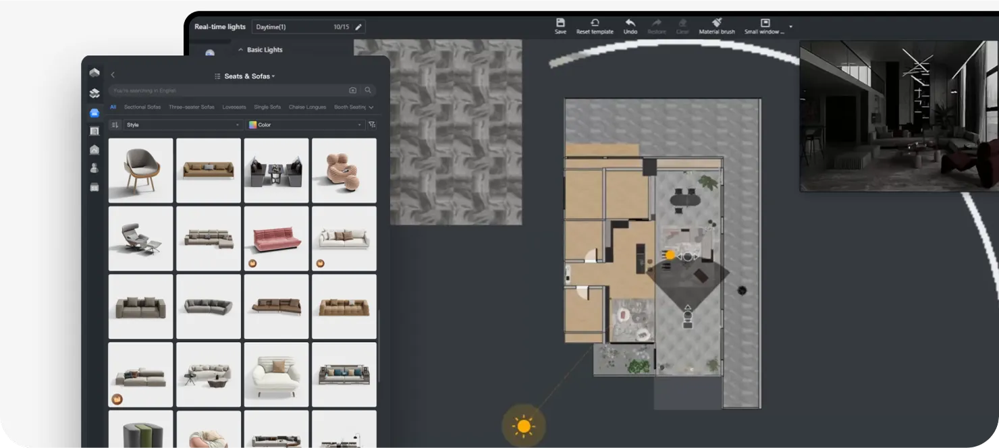Undo the last action

pos(630,26)
